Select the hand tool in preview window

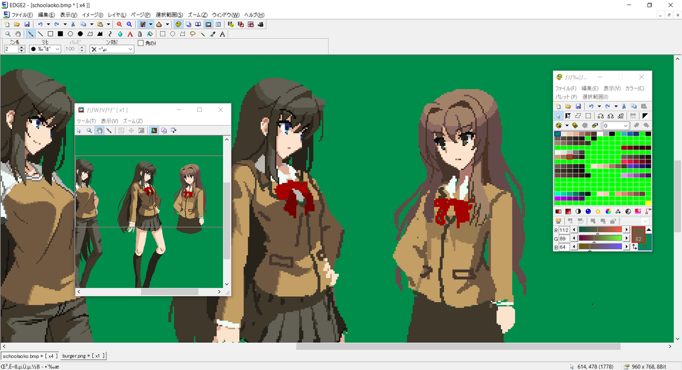[99, 131]
